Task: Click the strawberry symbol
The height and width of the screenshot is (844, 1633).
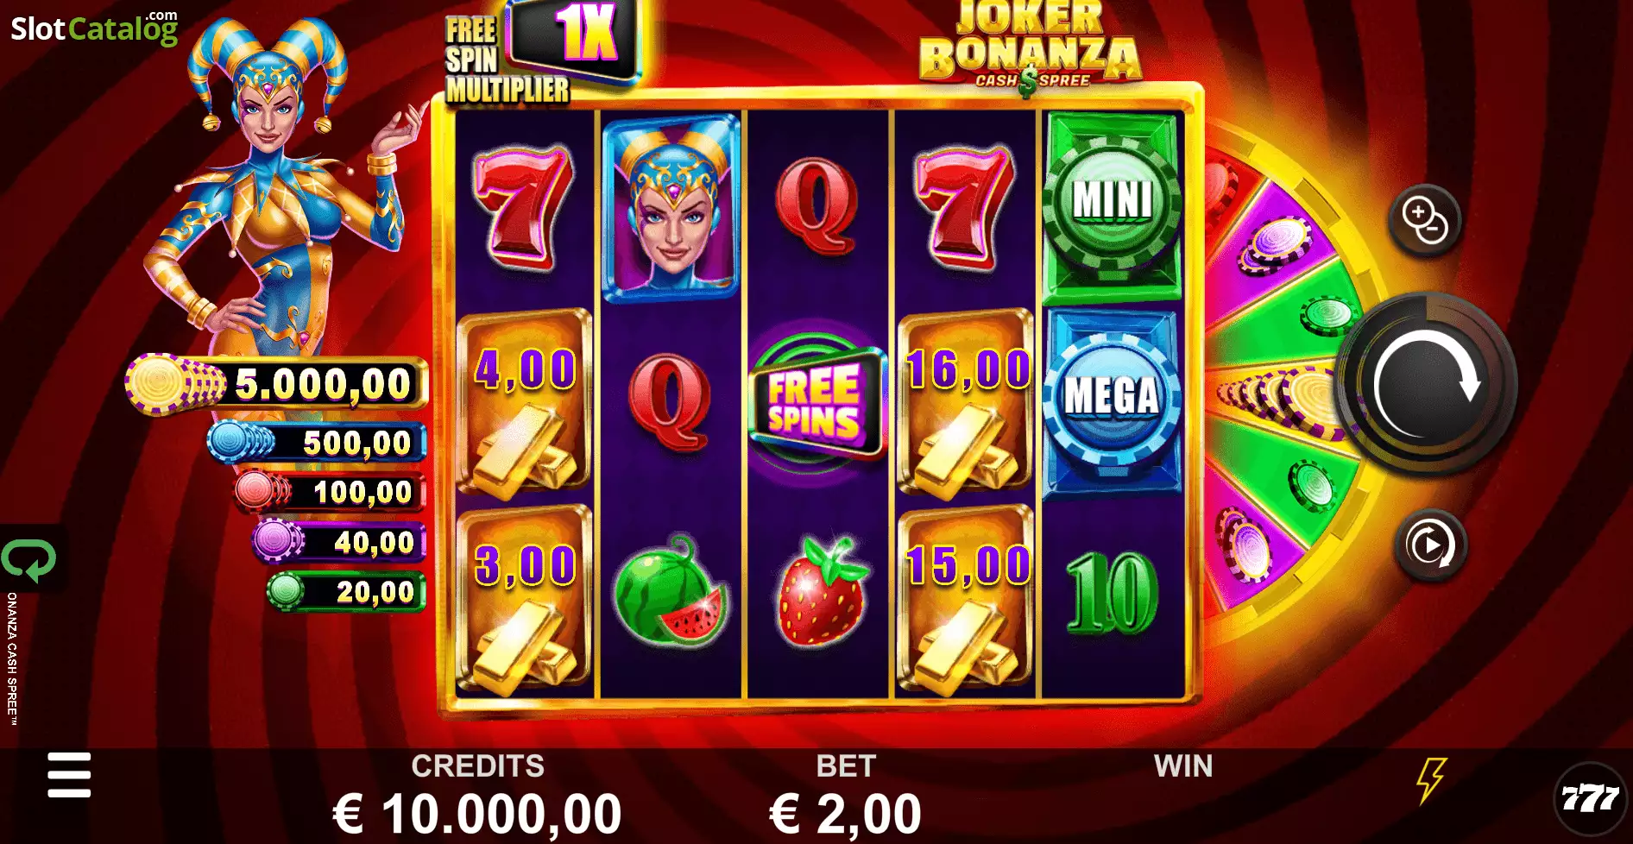Action: click(821, 591)
